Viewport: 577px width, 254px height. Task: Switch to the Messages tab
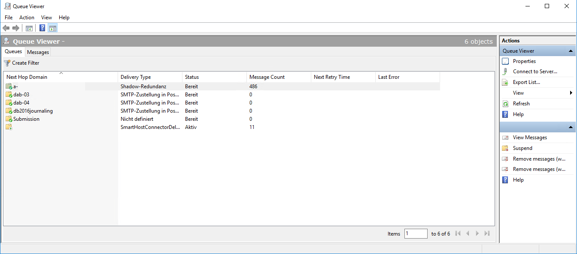pos(38,52)
